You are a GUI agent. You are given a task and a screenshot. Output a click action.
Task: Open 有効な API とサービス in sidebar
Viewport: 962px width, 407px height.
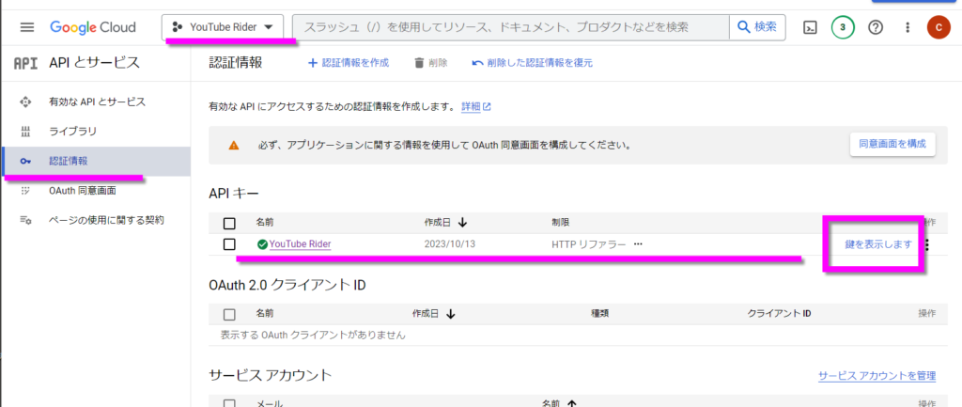coord(97,102)
